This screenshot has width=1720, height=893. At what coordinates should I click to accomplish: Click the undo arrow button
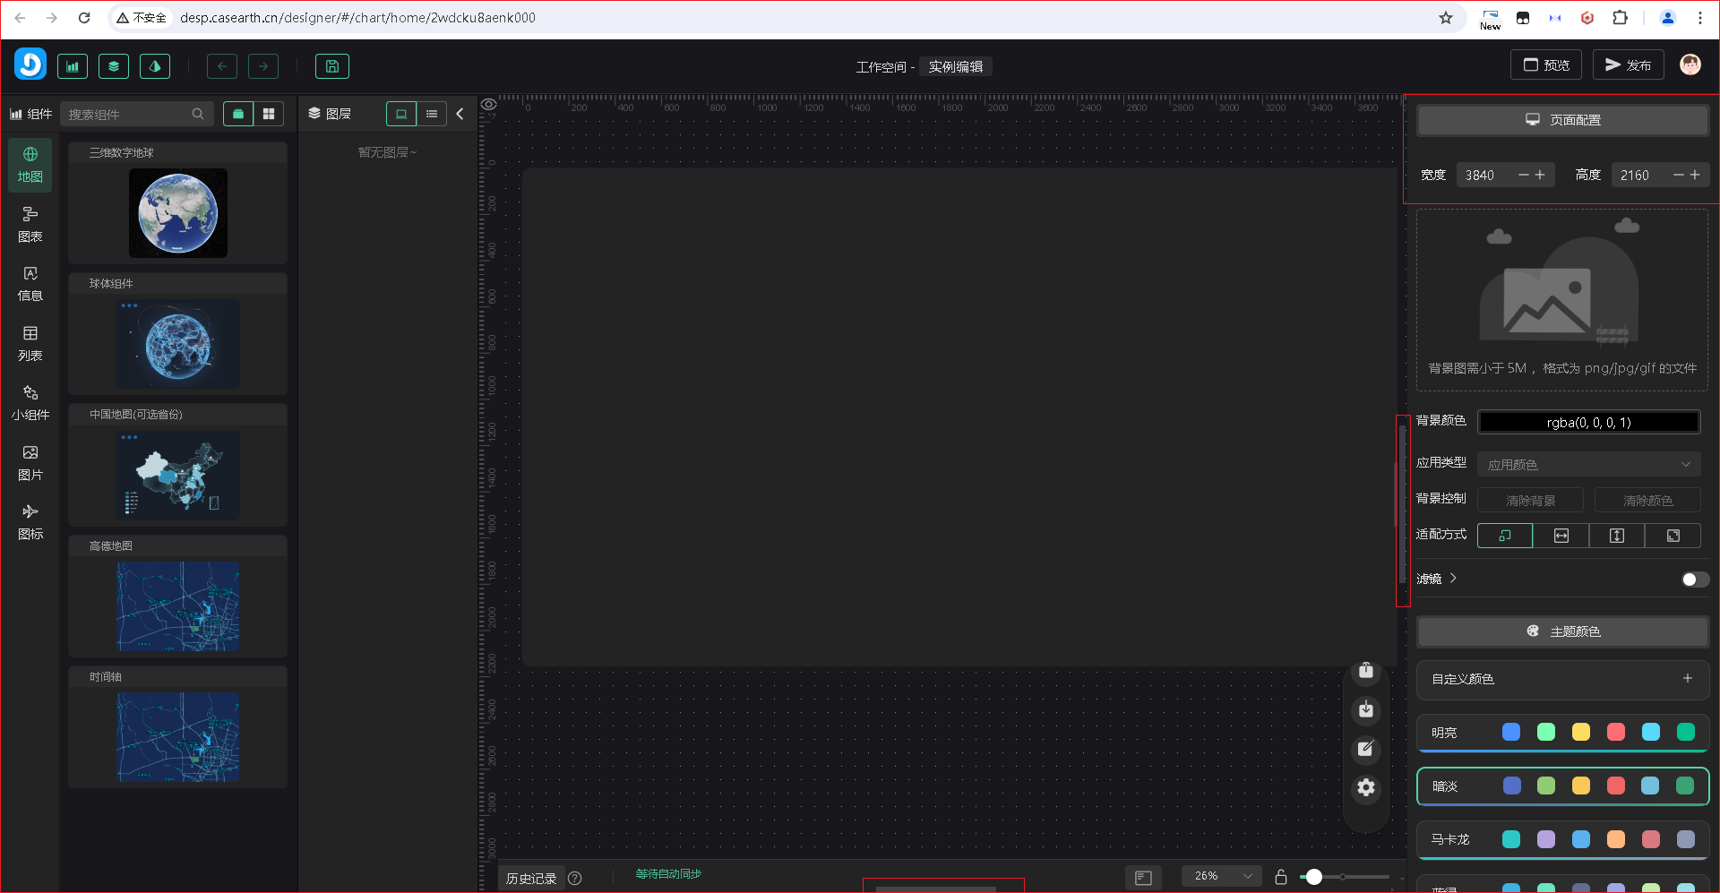(222, 66)
